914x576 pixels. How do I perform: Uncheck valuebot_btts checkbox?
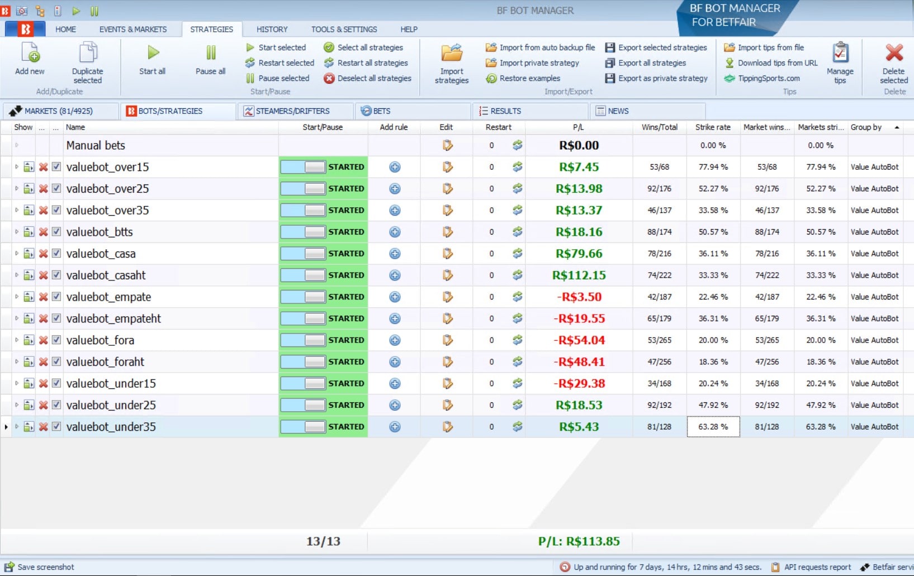(x=56, y=231)
